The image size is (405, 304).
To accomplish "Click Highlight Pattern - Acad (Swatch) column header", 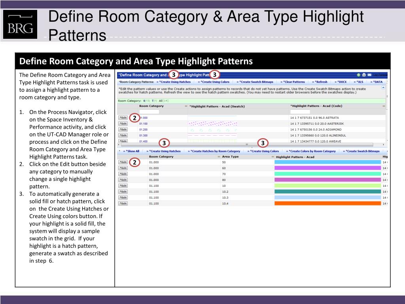I will (x=217, y=106).
